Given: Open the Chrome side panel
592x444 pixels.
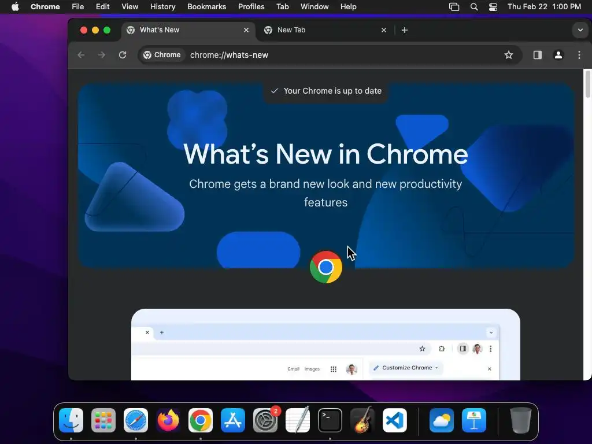Looking at the screenshot, I should pyautogui.click(x=538, y=55).
